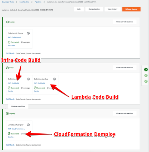Screen dimensions: 149x152
Task: View current revisions in Source stage
Action: point(125,22)
